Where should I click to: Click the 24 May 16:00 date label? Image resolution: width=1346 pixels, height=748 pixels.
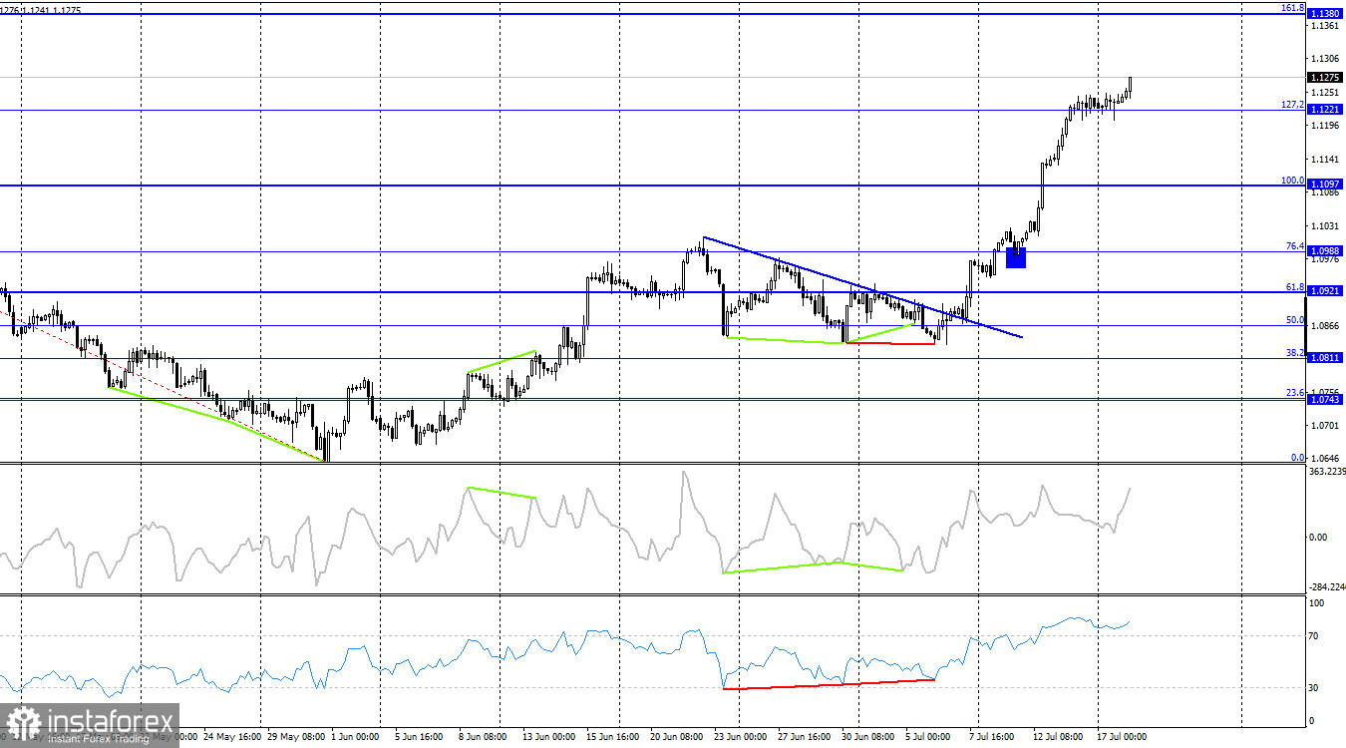pos(231,738)
